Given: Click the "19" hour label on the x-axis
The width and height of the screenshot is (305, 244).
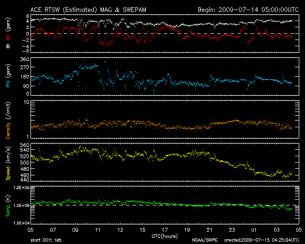Looking at the screenshot, I should click(x=187, y=230).
